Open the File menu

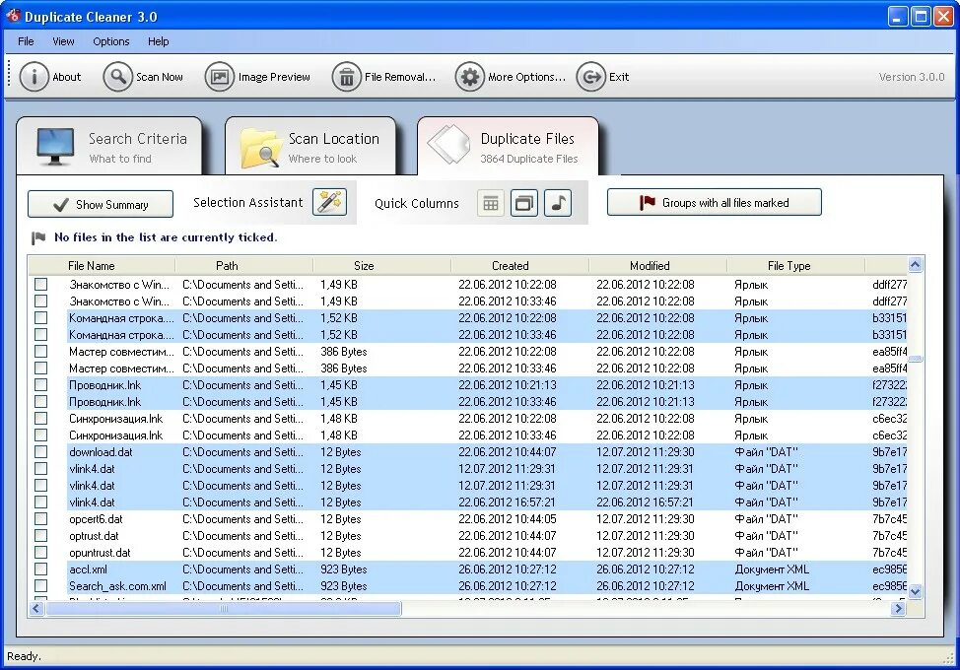pos(26,41)
